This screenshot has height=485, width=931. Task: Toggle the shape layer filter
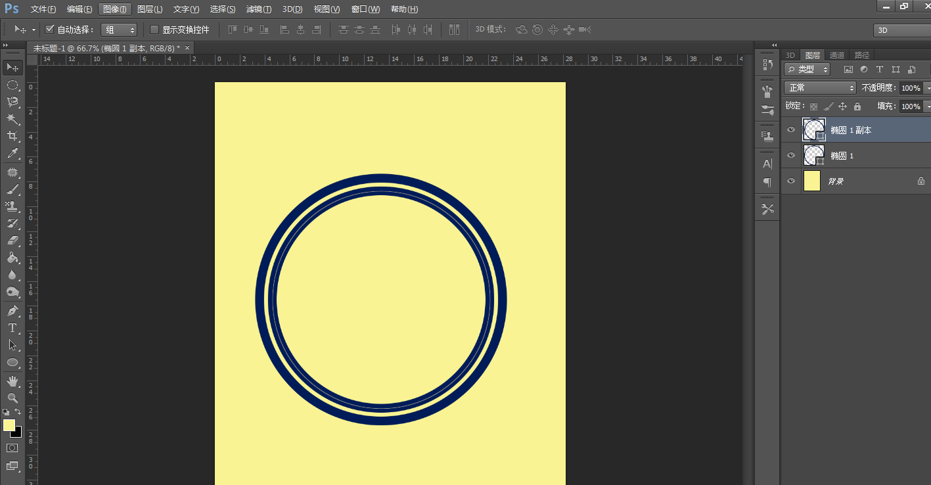click(x=896, y=69)
